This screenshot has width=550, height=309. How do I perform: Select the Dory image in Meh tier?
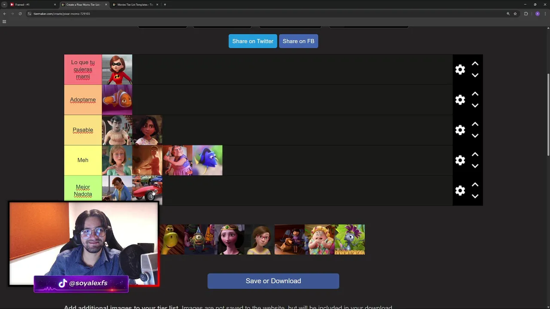point(207,160)
